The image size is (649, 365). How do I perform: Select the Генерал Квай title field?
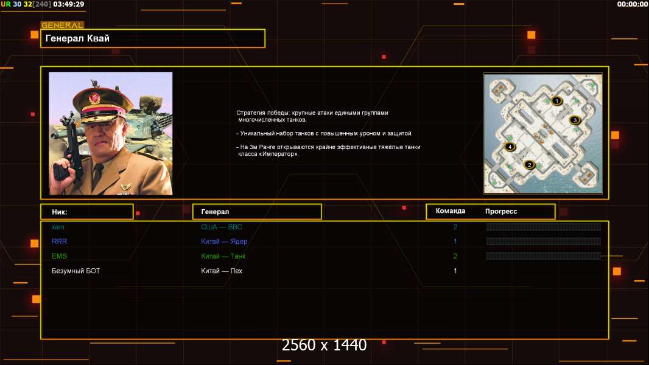click(x=152, y=38)
